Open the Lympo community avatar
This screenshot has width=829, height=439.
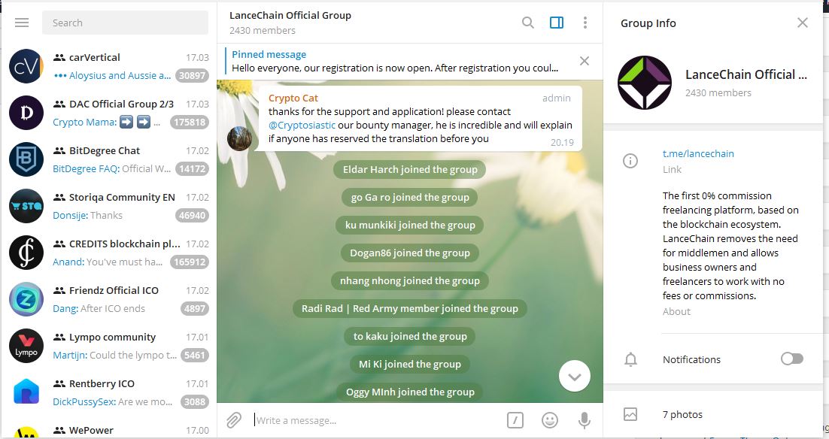26,346
